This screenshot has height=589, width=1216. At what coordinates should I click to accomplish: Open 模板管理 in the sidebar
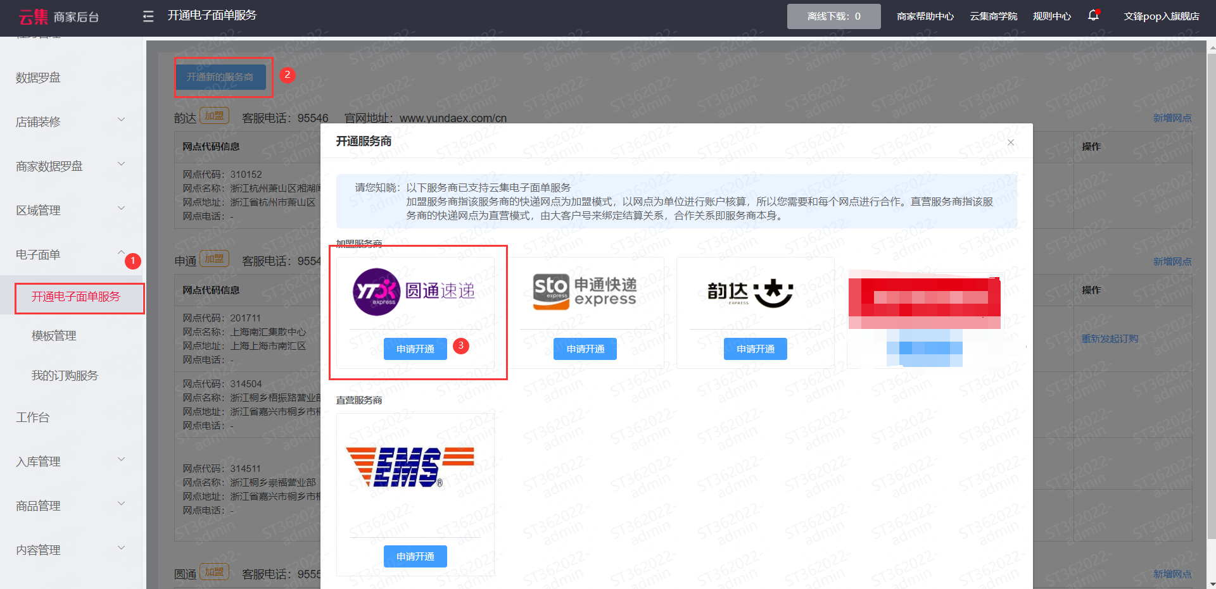point(54,336)
